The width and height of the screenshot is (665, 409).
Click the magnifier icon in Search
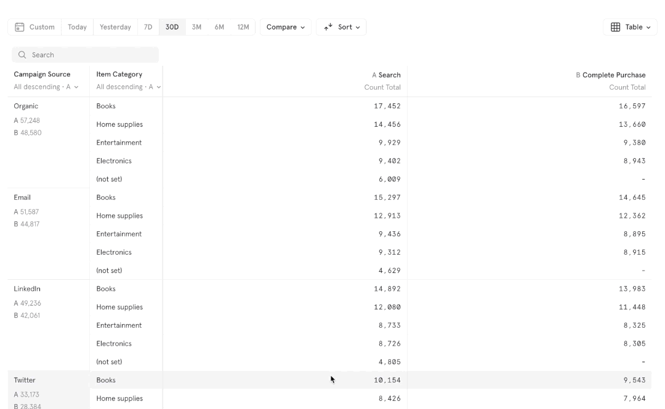23,55
